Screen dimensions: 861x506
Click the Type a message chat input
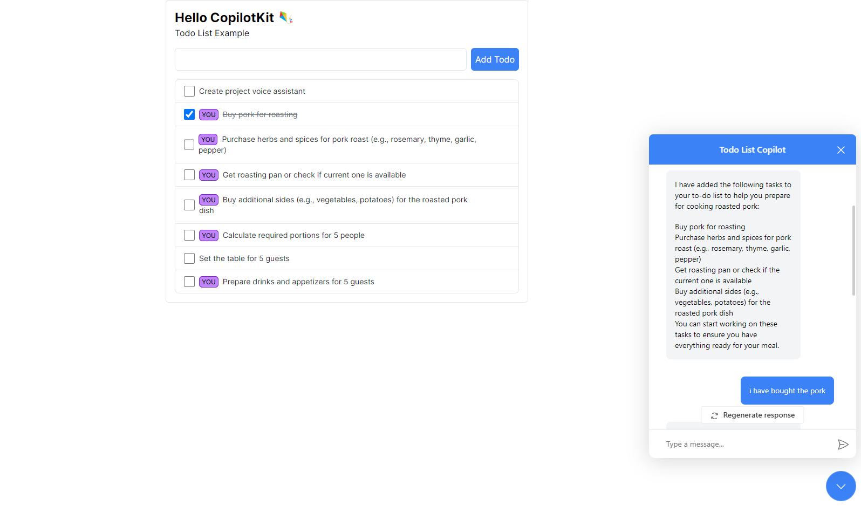(747, 445)
